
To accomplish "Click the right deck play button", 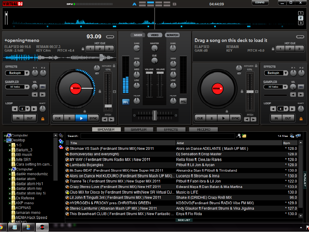I will pyautogui.click(x=224, y=118).
